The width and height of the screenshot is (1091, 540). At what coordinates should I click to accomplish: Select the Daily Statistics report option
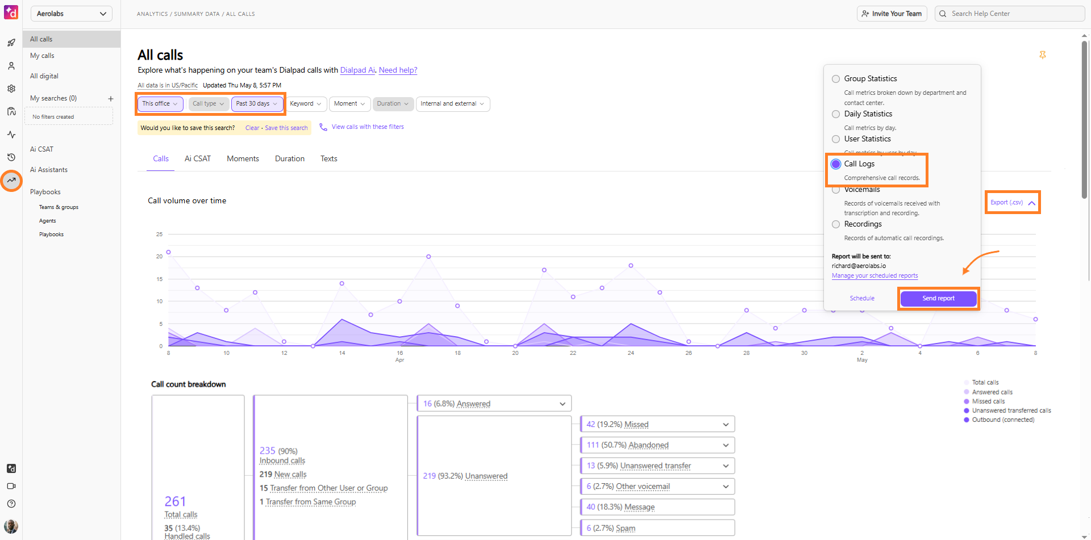[836, 114]
